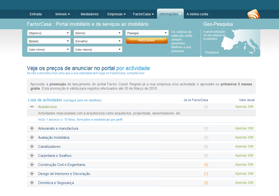The image size is (279, 196).
Task: Open the (Valor máximo) dropdown
Action: [98, 49]
